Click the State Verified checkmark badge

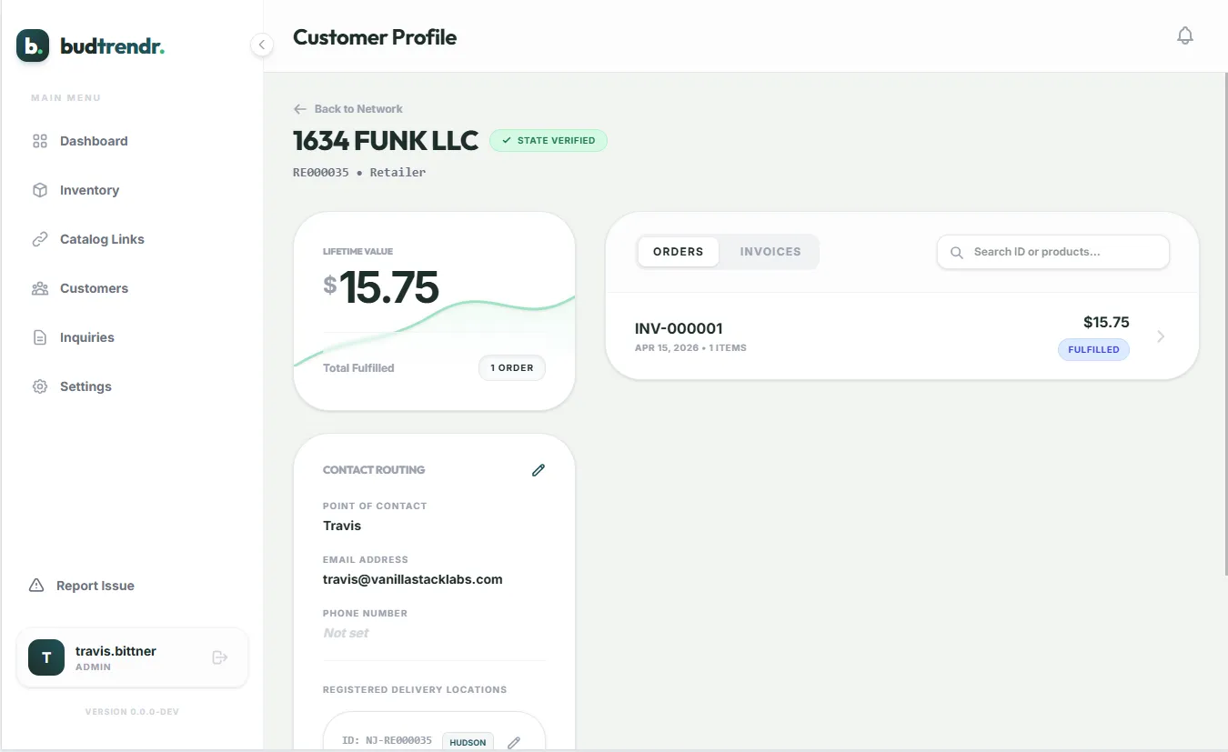tap(549, 141)
